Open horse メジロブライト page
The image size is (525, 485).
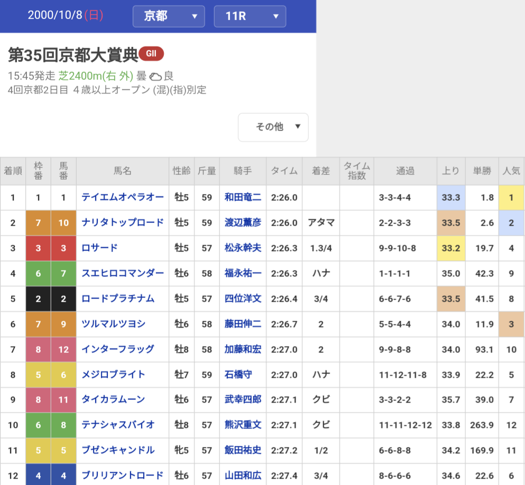click(114, 375)
